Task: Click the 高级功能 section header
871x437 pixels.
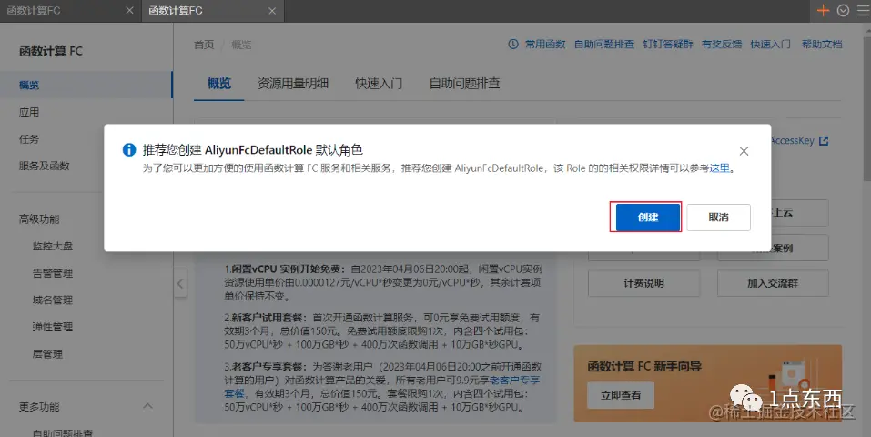Action: point(39,219)
